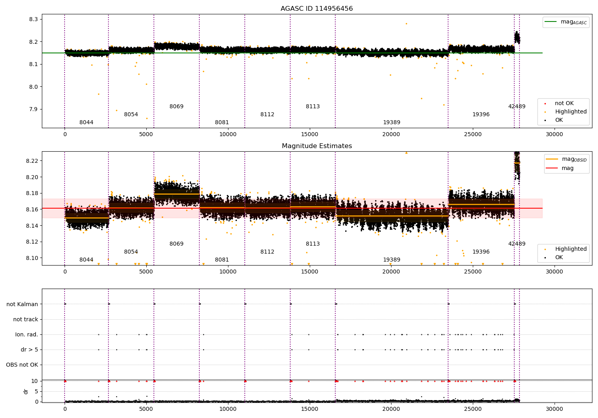The width and height of the screenshot is (598, 418).
Task: Click the 8112 obsid label in top plot
Action: point(267,115)
